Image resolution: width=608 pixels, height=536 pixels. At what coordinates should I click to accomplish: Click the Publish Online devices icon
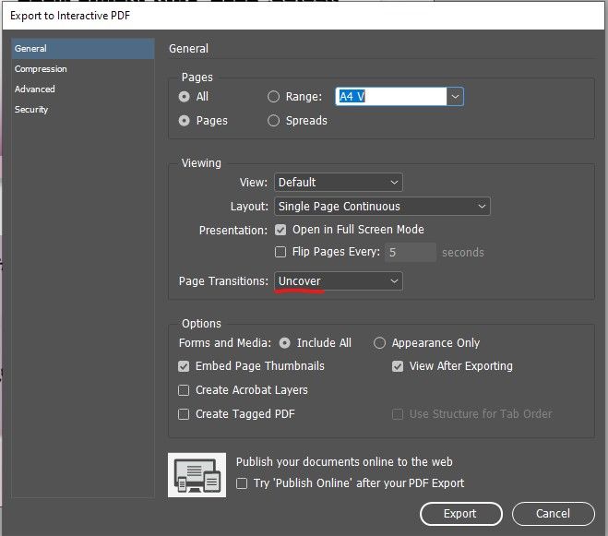tap(197, 475)
